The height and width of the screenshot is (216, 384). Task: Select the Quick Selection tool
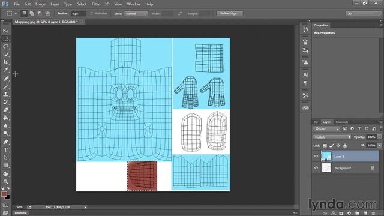coord(5,55)
